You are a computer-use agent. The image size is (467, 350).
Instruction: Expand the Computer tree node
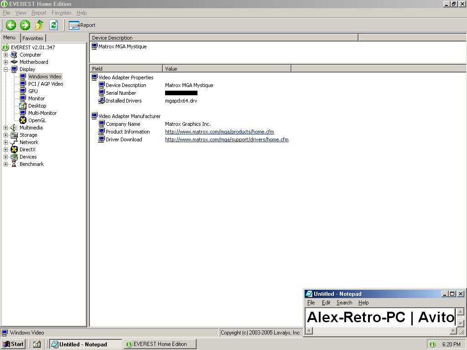(6, 55)
